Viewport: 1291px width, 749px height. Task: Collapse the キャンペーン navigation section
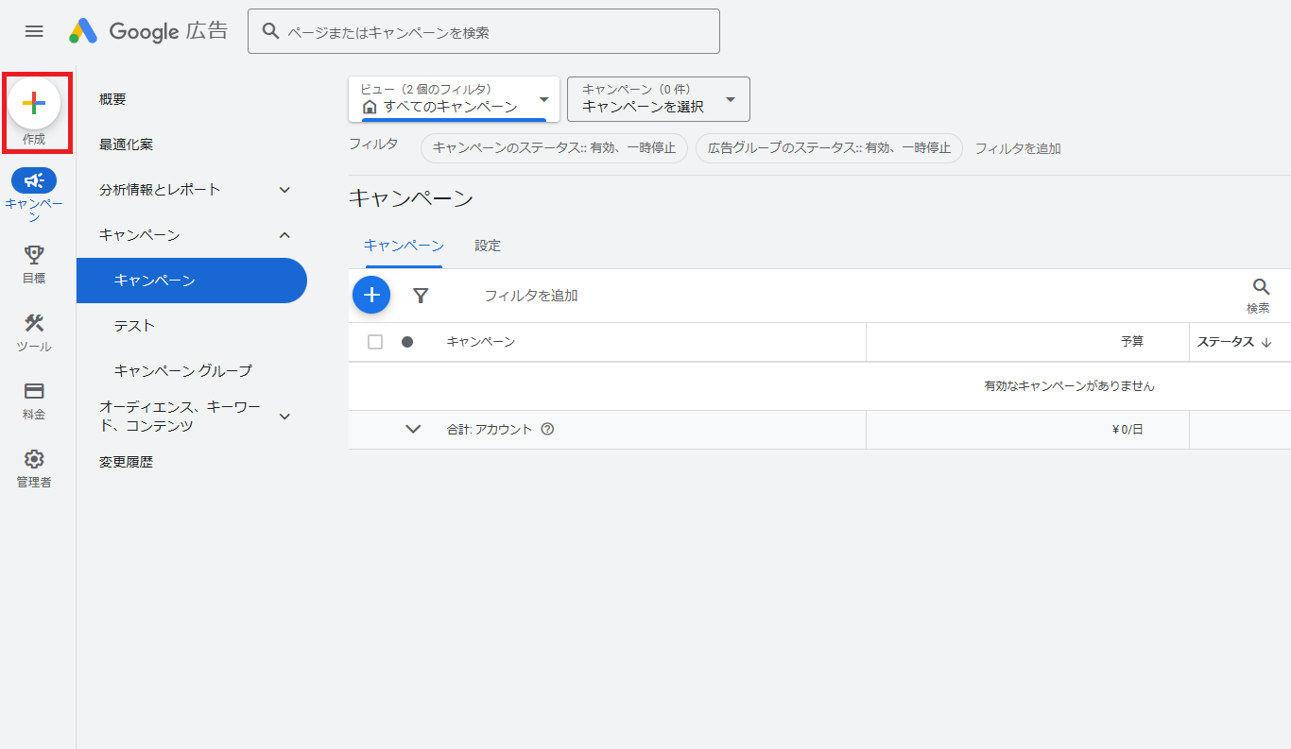pos(284,235)
